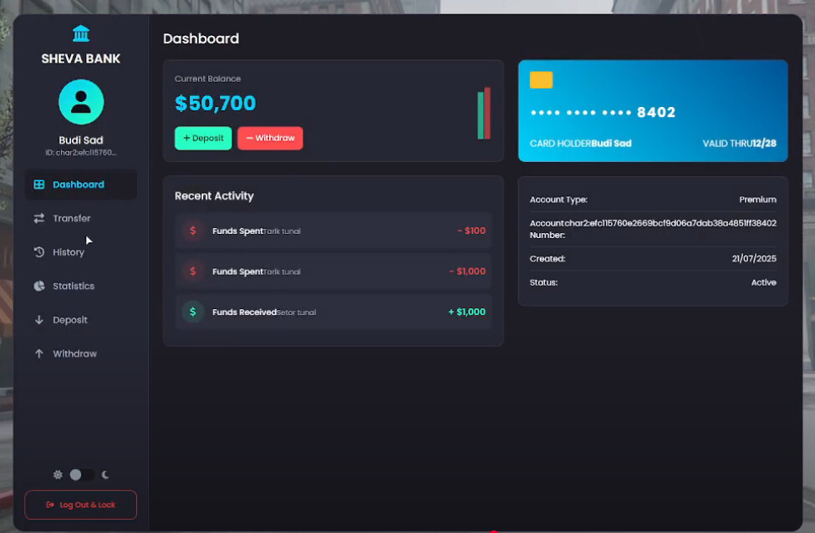Click the Dashboard grid icon in sidebar

pos(39,185)
